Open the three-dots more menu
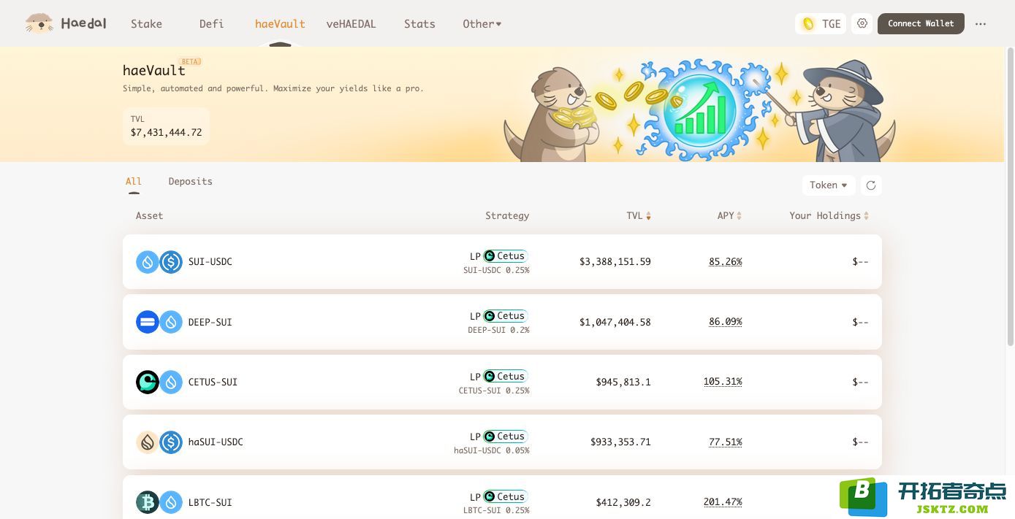The image size is (1015, 519). (981, 23)
